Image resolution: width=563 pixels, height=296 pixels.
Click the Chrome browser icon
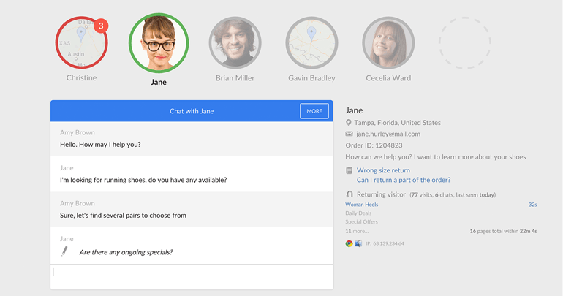coord(349,243)
